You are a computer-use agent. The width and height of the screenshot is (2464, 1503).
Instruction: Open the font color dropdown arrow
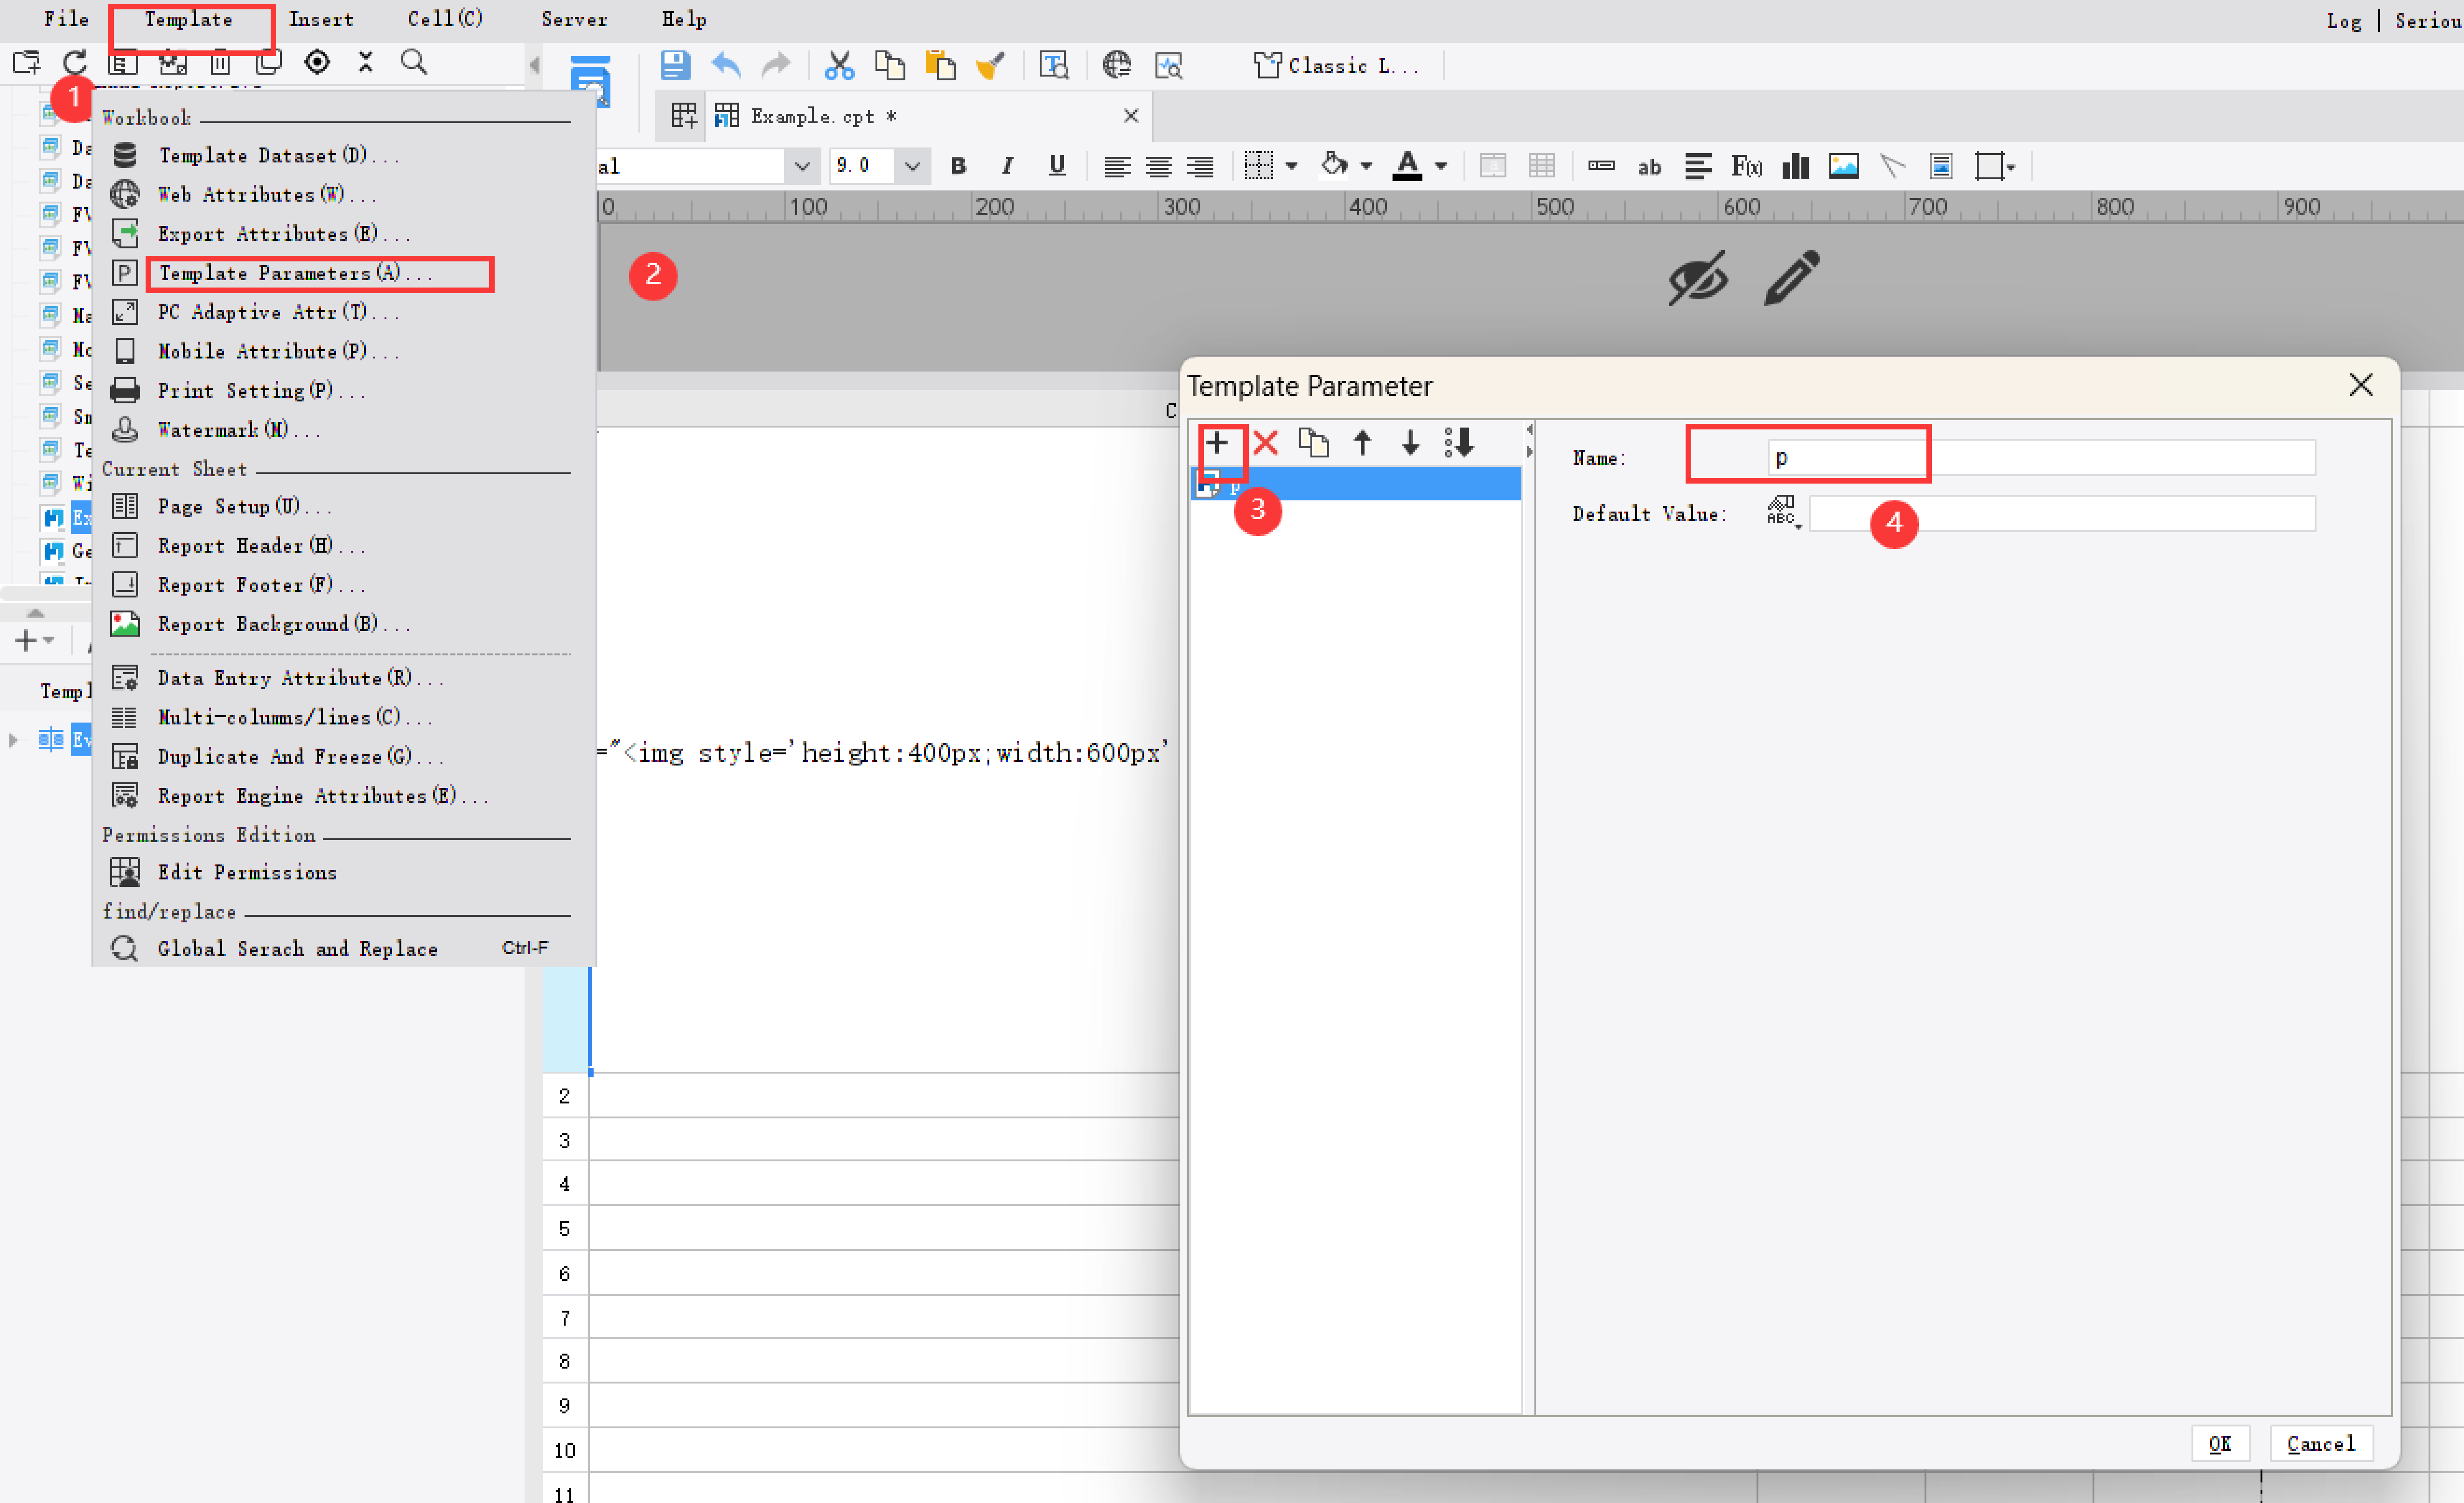1440,166
